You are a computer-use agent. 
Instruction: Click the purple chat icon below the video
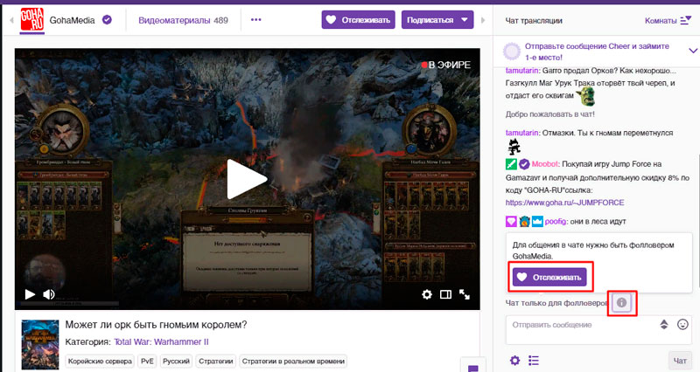coord(473,367)
